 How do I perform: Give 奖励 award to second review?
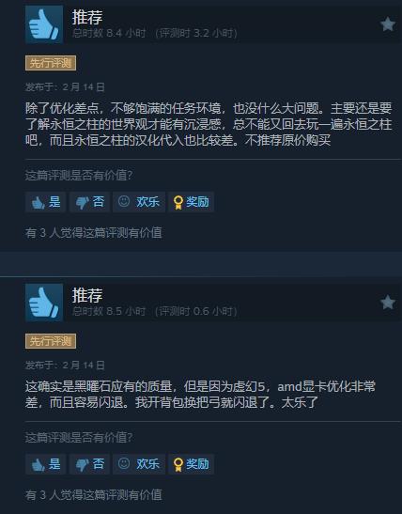(191, 464)
